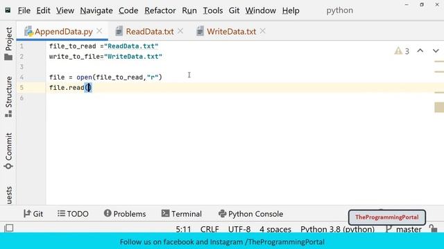Open the Edit menu
444x249 pixels.
click(43, 10)
